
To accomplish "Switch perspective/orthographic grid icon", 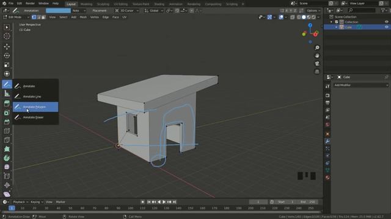I will coord(317,72).
